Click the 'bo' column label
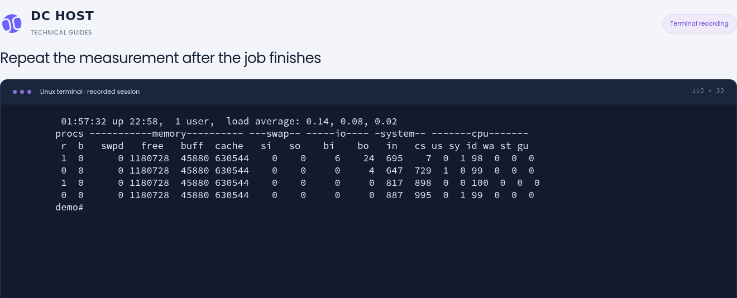This screenshot has height=298, width=737. [363, 146]
